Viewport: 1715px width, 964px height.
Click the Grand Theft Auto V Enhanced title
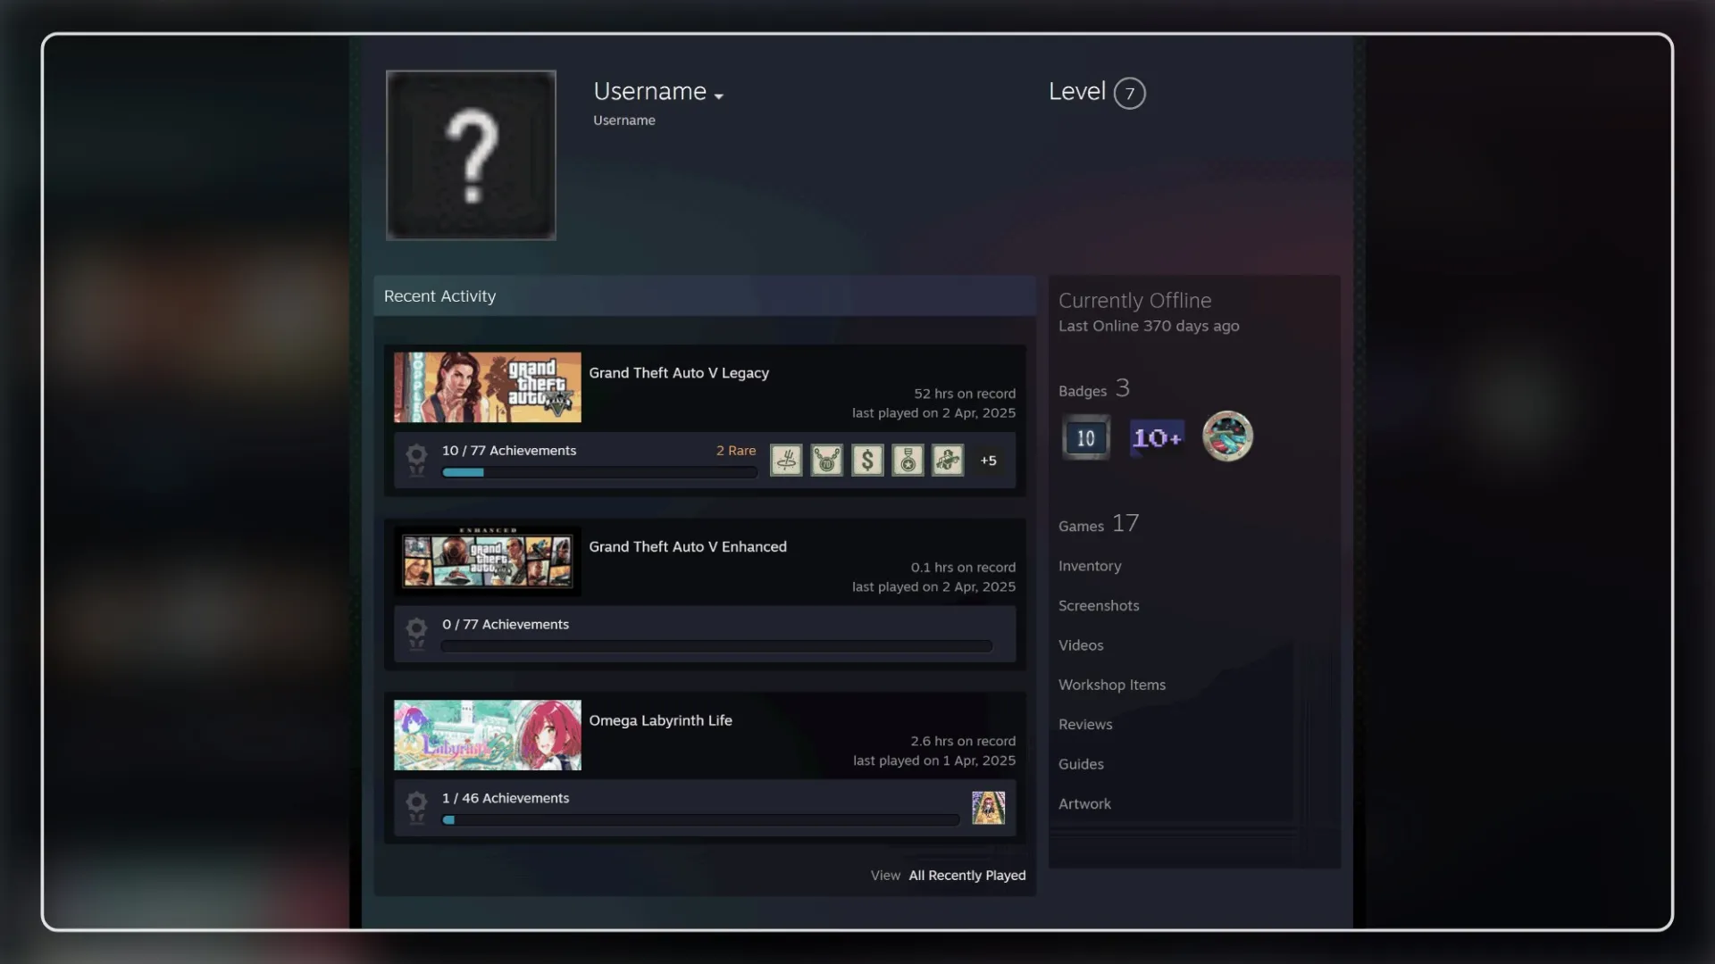coord(688,547)
